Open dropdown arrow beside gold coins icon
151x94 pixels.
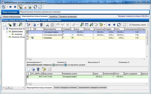[104, 25]
